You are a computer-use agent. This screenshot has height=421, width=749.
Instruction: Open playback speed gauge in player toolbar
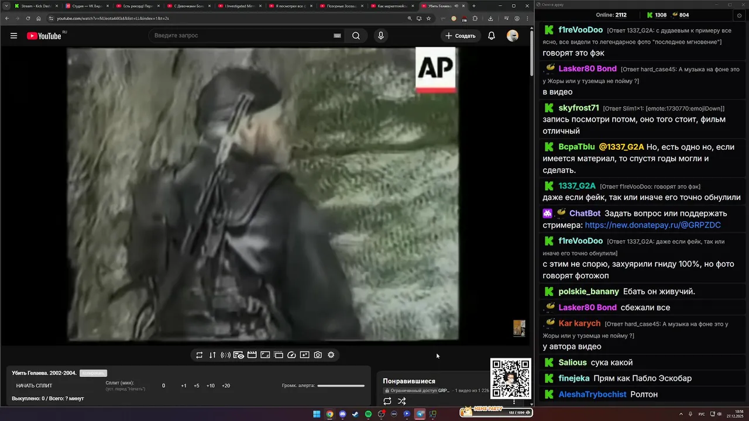292,355
